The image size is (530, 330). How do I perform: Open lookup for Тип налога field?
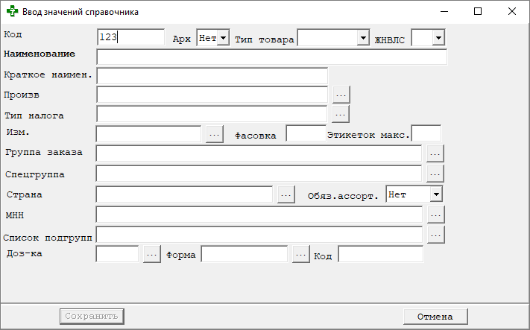pos(341,114)
